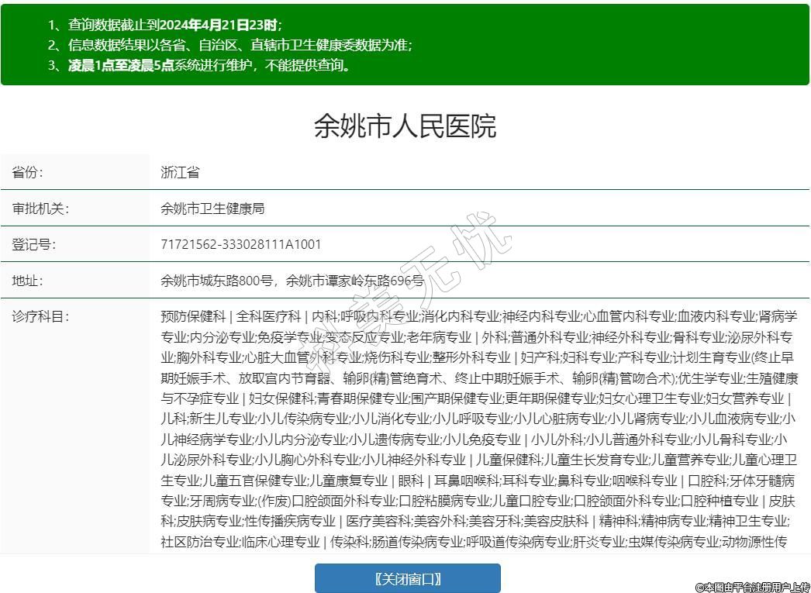Click the 登记号 field label
Screen dimensions: 811x593
pos(33,245)
